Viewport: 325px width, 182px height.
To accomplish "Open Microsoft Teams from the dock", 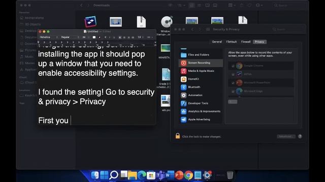I will [160, 175].
